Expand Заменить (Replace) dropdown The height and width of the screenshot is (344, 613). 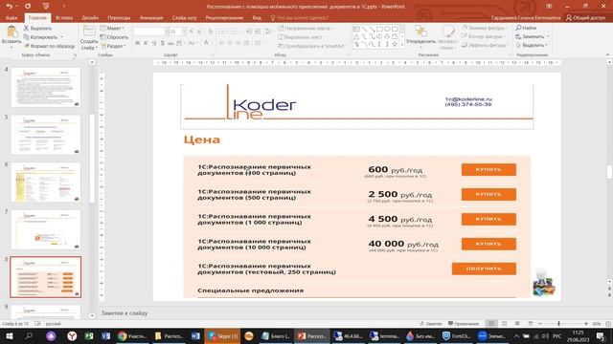[x=548, y=36]
